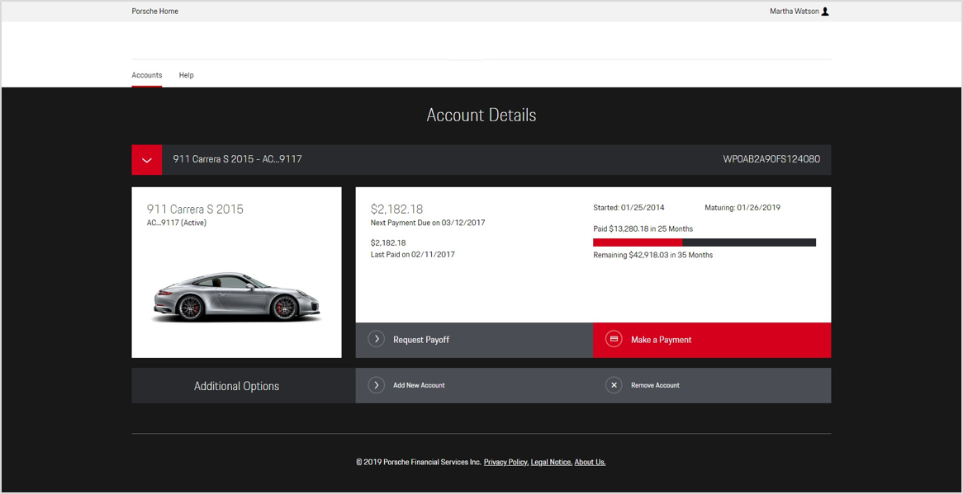Click the X icon beside Remove Account

point(614,385)
